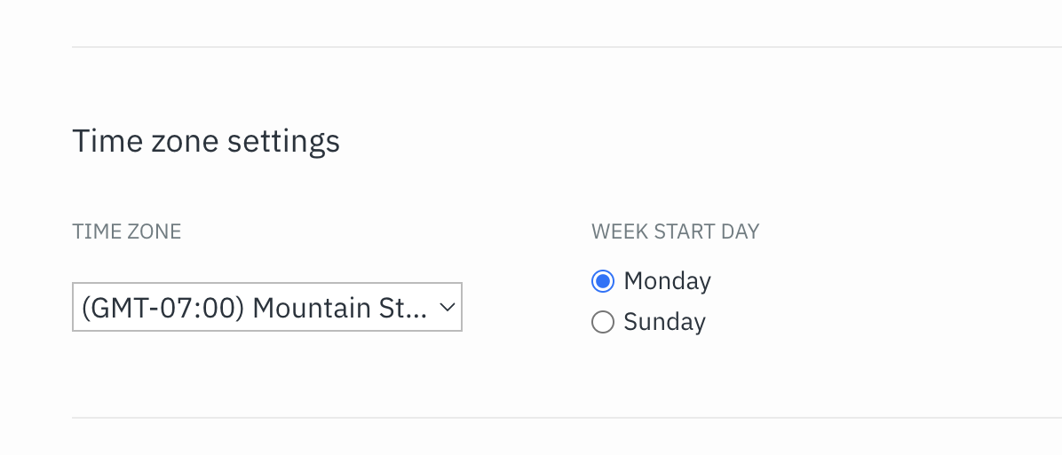Click the filled blue Monday radio circle
Viewport: 1062px width, 455px height.
click(603, 280)
